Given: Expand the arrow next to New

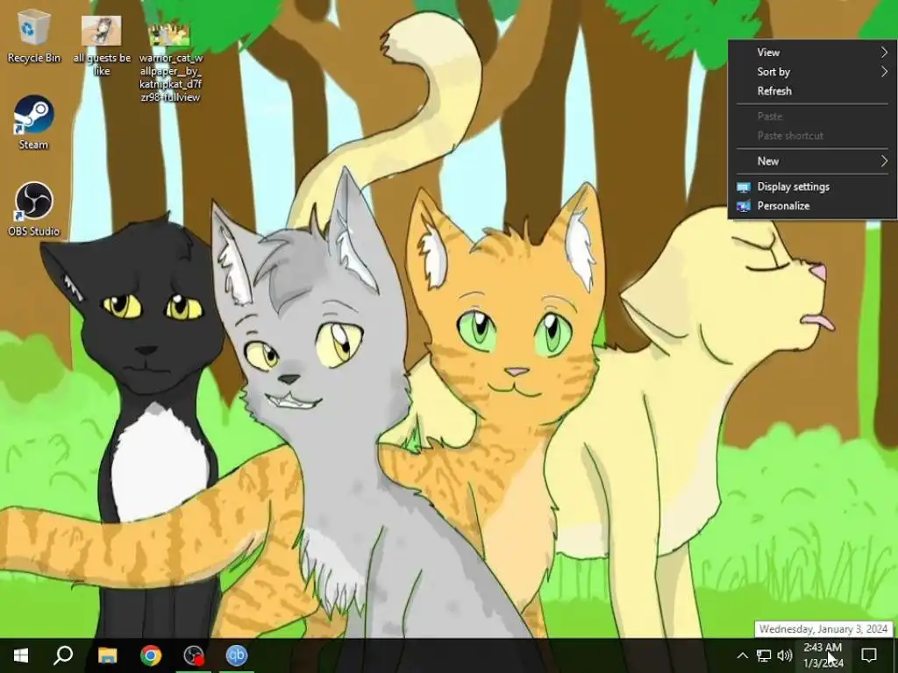Looking at the screenshot, I should (x=884, y=161).
